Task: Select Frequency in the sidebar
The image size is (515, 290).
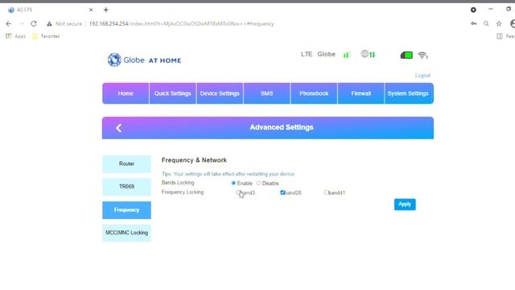Action: click(x=127, y=209)
